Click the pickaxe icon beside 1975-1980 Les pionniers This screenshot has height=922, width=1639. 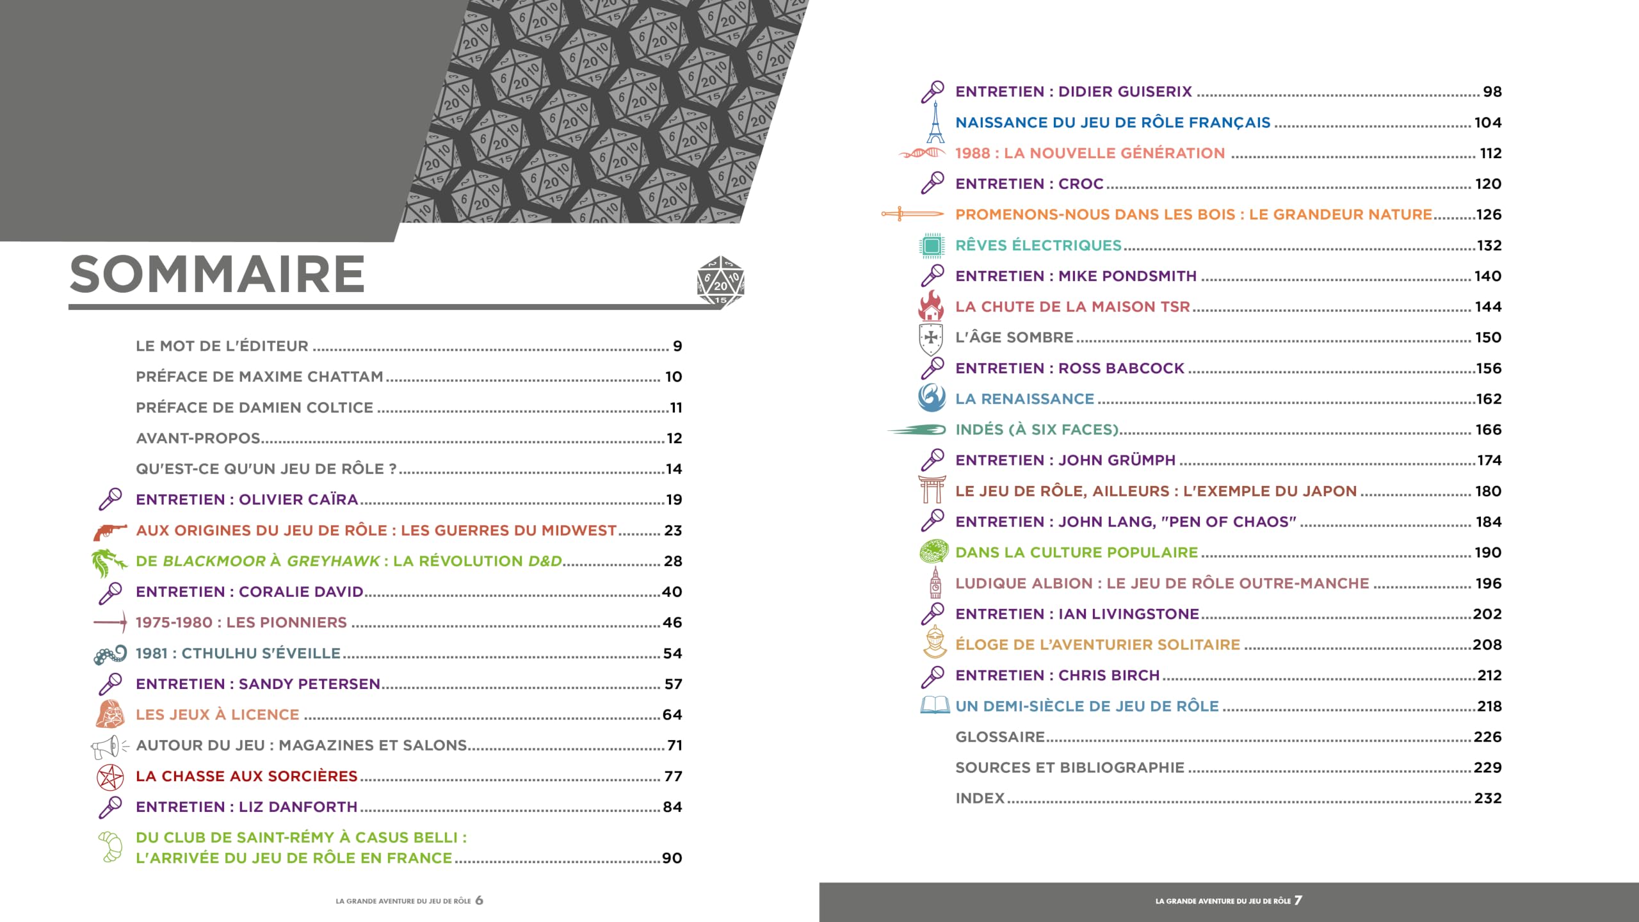click(110, 622)
